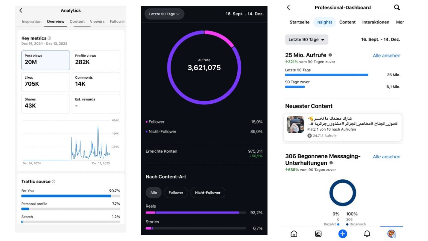Tap the search magnifier in Professional-Dashboard
This screenshot has height=241, width=428.
coord(397,7)
